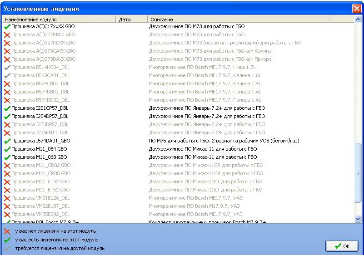Screen dimensions: 364x255
Task: Select row 'Прошивка M11_054 GBO'
Action: (178, 149)
